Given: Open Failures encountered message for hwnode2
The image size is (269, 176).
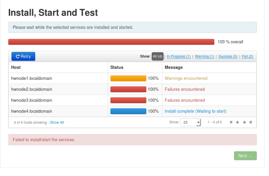Looking at the screenshot, I should coord(185,89).
